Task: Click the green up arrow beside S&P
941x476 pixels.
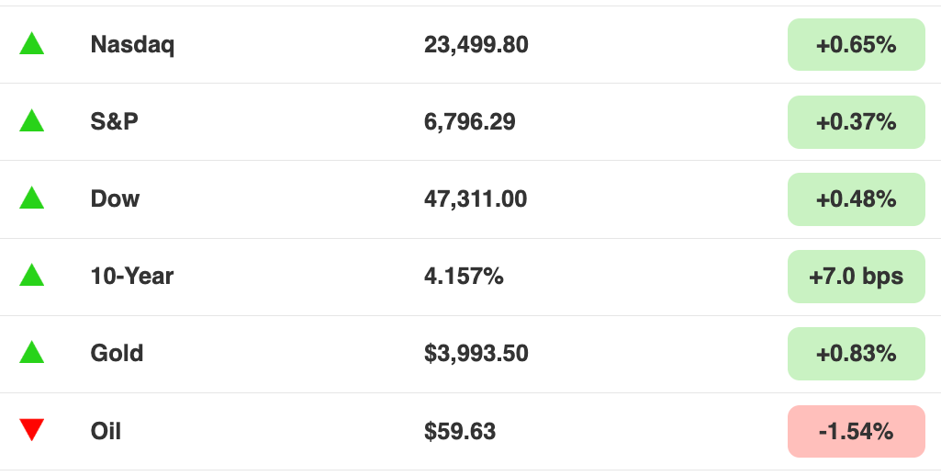Action: click(x=32, y=120)
